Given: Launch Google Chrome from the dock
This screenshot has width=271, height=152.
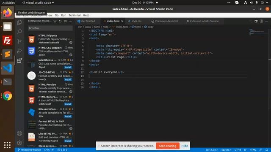Looking at the screenshot, I should (x=7, y=96).
